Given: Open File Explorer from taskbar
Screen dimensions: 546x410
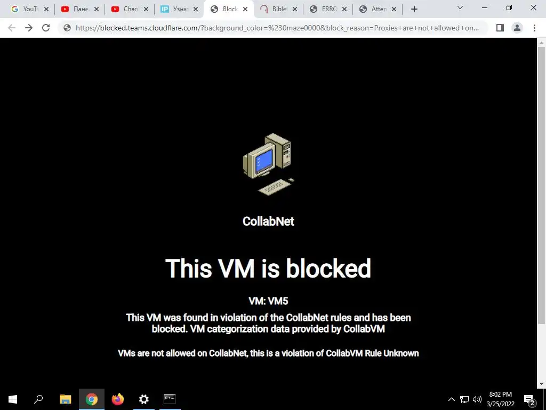Looking at the screenshot, I should [x=66, y=399].
